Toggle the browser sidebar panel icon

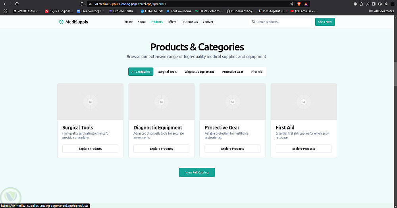[x=374, y=4]
